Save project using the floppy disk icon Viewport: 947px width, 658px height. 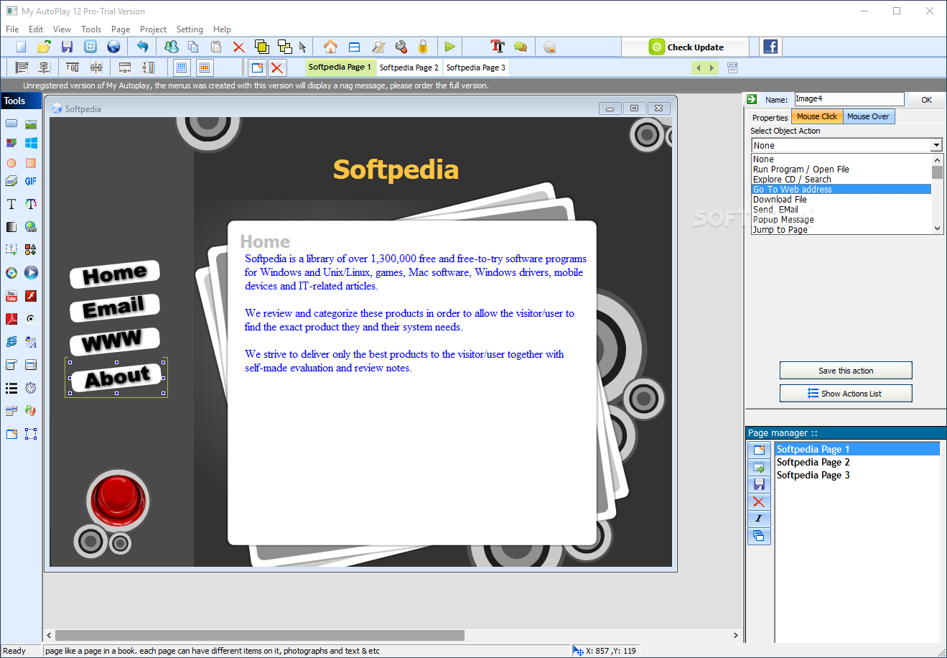pos(67,47)
